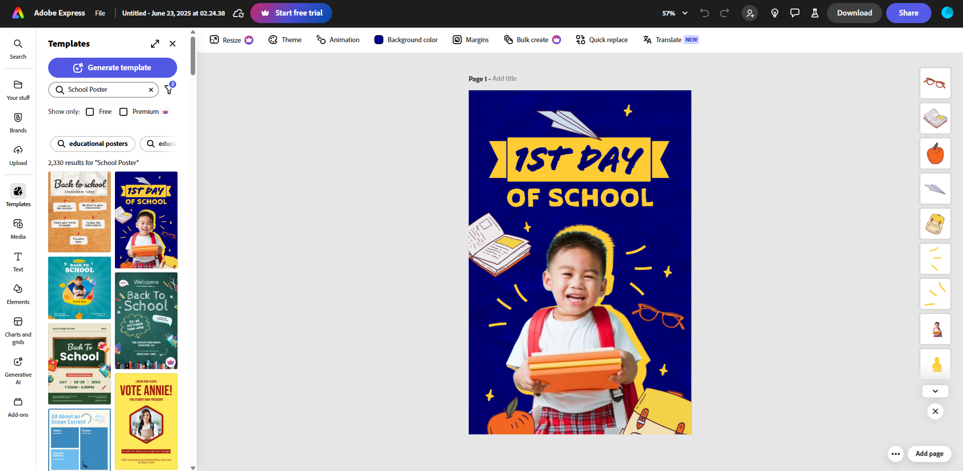This screenshot has width=963, height=471.
Task: Click the Generate template button
Action: pos(112,67)
